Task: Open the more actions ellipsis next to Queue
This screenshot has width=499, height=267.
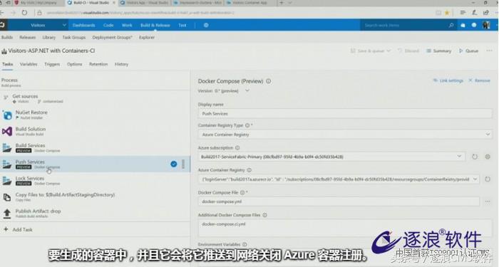Action: 489,51
